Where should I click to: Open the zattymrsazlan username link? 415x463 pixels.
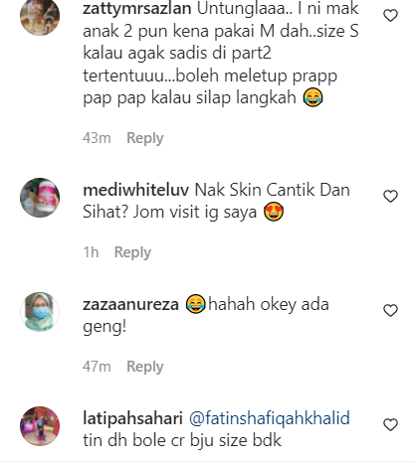(137, 9)
